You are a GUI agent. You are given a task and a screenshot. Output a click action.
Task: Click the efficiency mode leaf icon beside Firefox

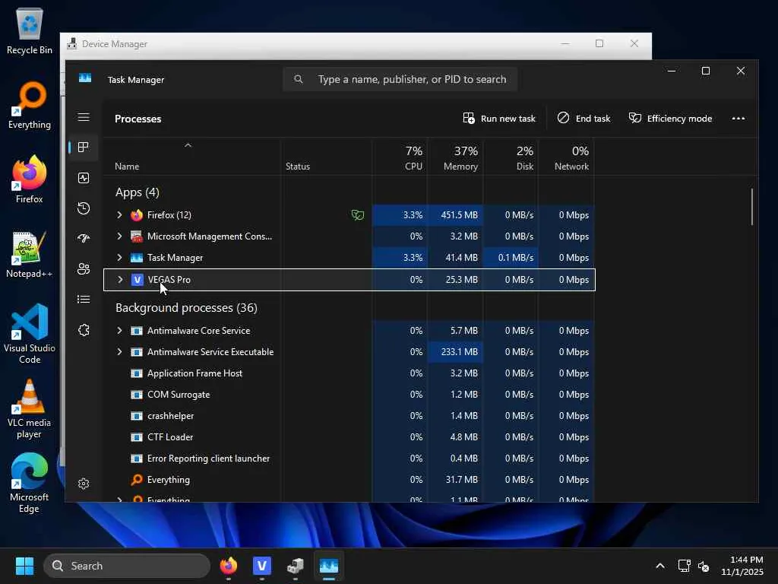(x=358, y=215)
